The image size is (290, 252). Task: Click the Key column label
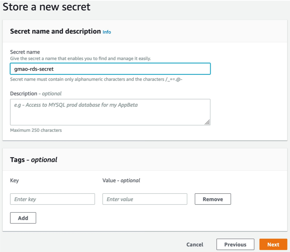(x=15, y=180)
